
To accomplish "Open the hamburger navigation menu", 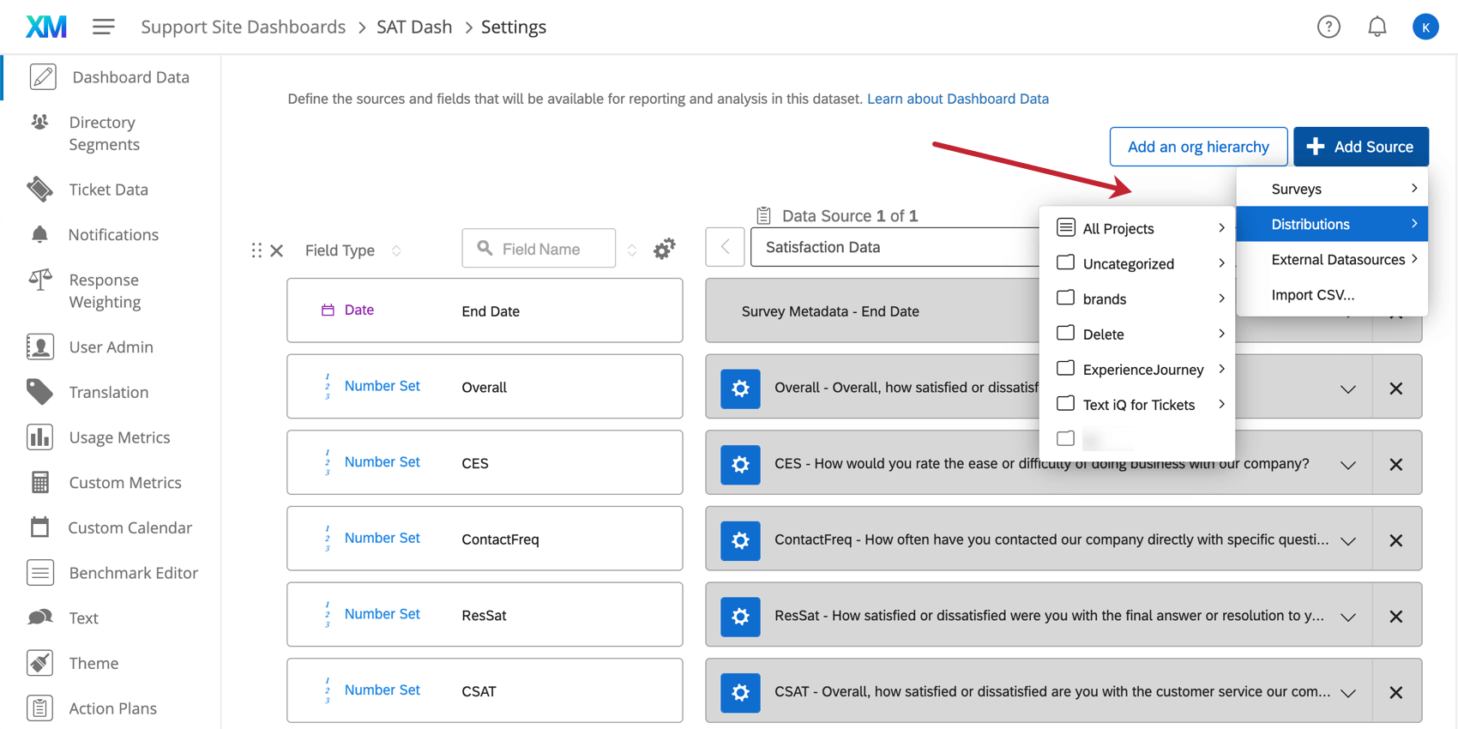I will [x=104, y=27].
